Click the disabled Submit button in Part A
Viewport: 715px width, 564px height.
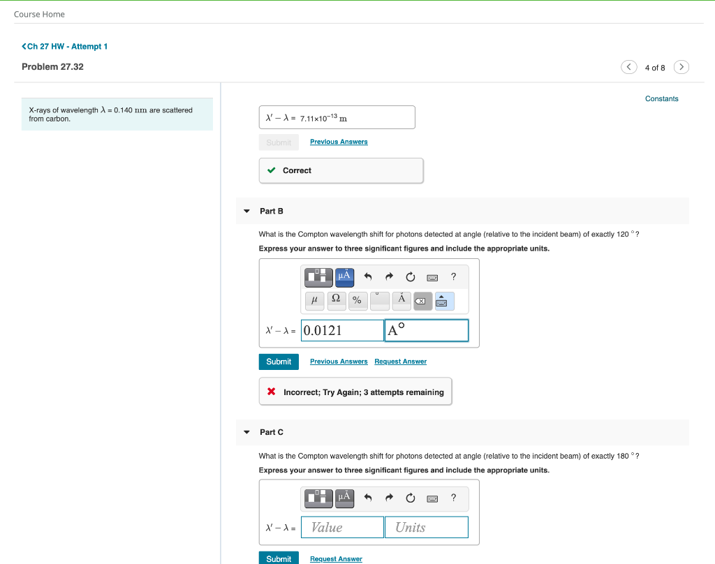click(279, 142)
